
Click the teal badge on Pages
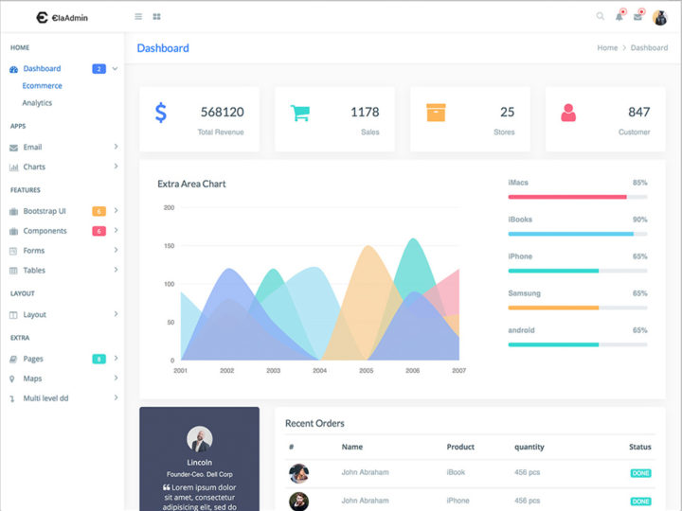click(x=99, y=359)
